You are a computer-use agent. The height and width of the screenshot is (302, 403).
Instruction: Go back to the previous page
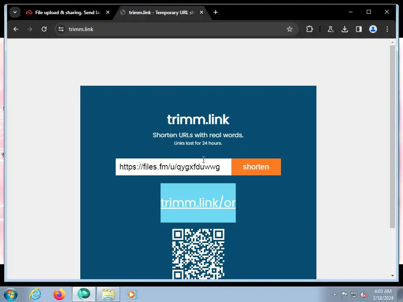[16, 29]
